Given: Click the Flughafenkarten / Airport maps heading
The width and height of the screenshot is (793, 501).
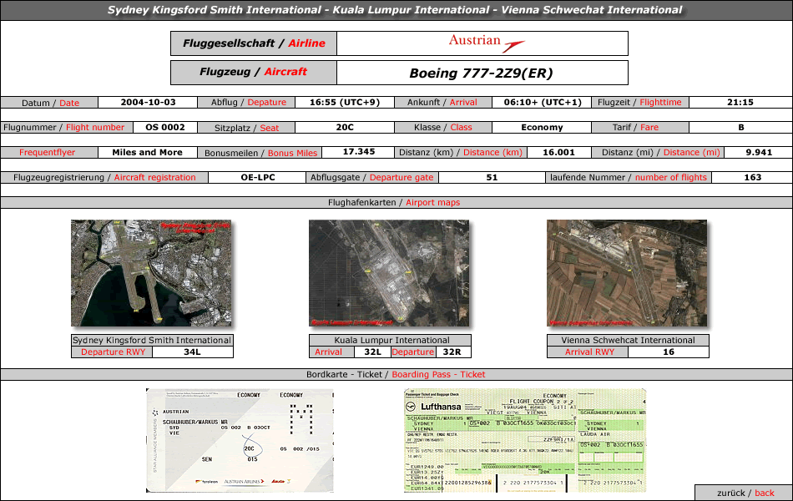Looking at the screenshot, I should point(394,202).
